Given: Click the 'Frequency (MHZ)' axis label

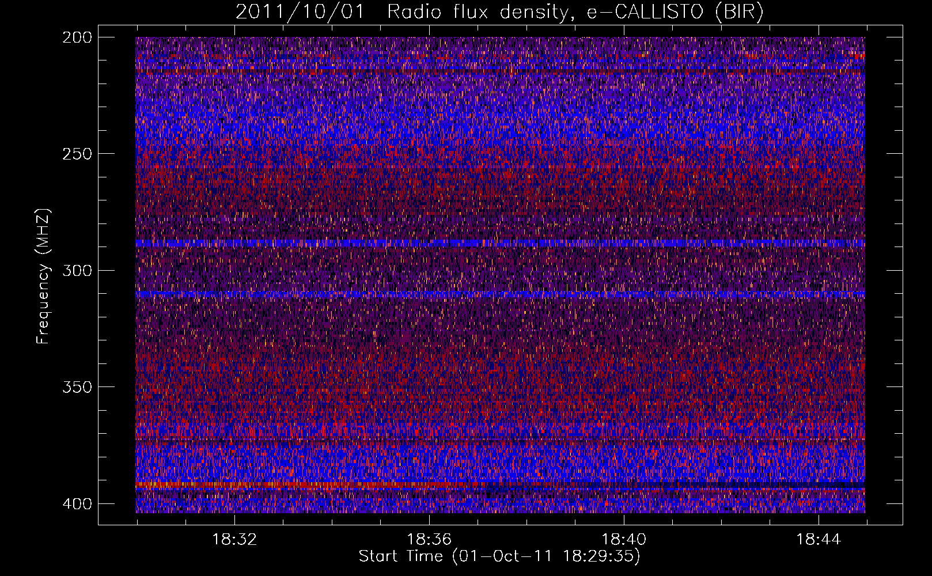Looking at the screenshot, I should click(44, 276).
